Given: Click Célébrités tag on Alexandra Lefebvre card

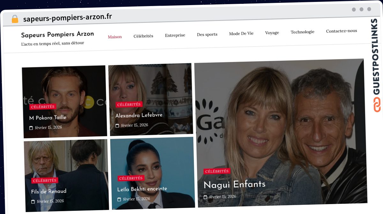Looking at the screenshot, I should click(x=129, y=104).
